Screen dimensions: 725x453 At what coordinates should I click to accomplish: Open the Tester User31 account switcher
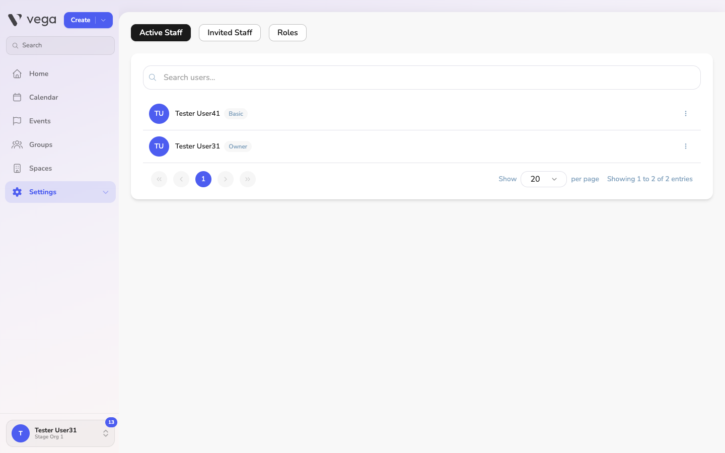[60, 433]
